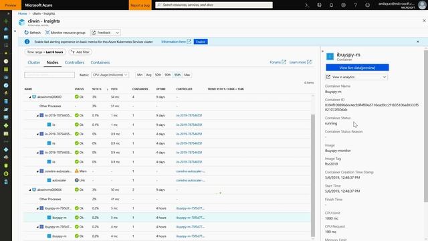Open Cloud Shell from the top bar

(307, 5)
